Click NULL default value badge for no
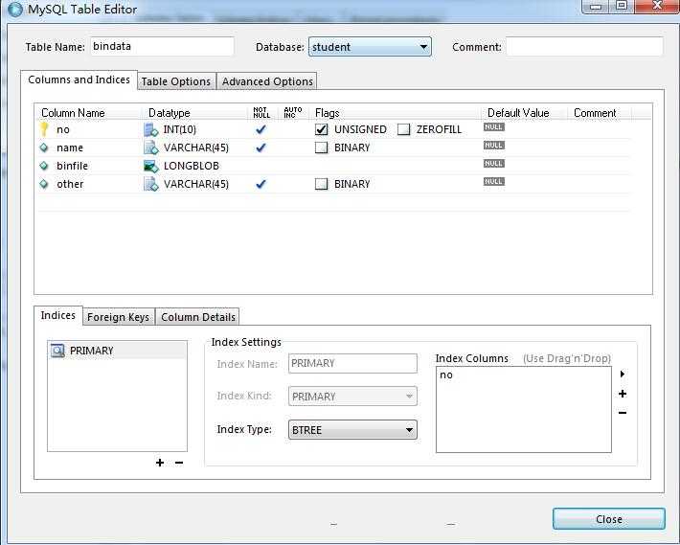 [x=494, y=127]
